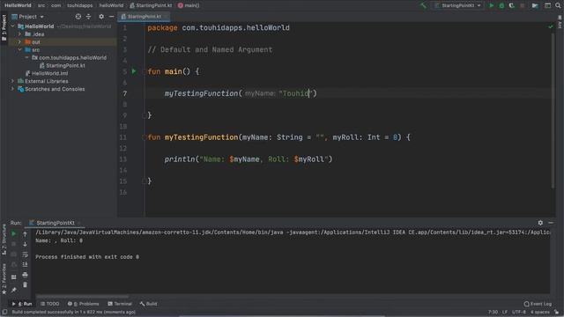Toggle the Structure side tool window
564x317 pixels.
coord(4,239)
